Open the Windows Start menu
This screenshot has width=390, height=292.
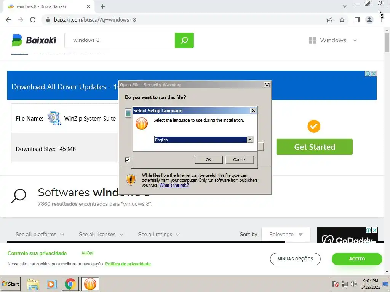coord(10,284)
